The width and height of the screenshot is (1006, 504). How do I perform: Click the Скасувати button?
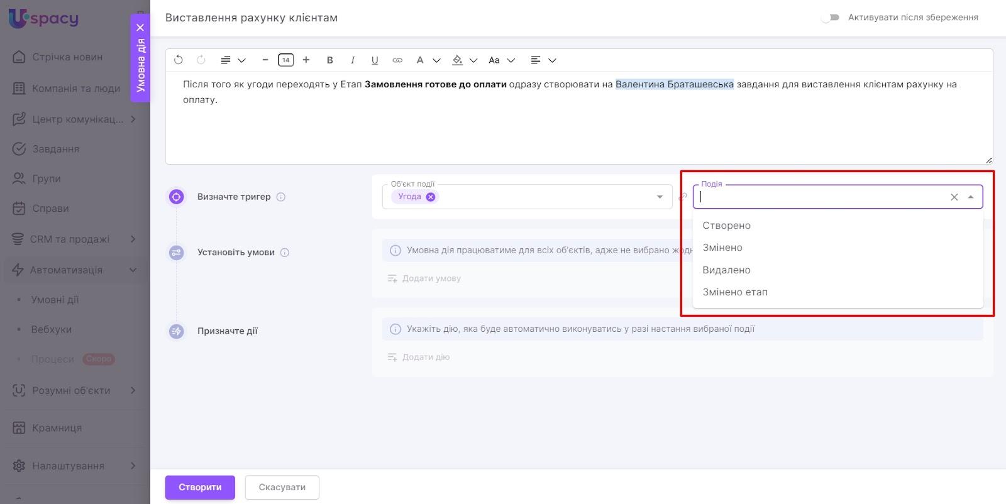[x=282, y=487]
